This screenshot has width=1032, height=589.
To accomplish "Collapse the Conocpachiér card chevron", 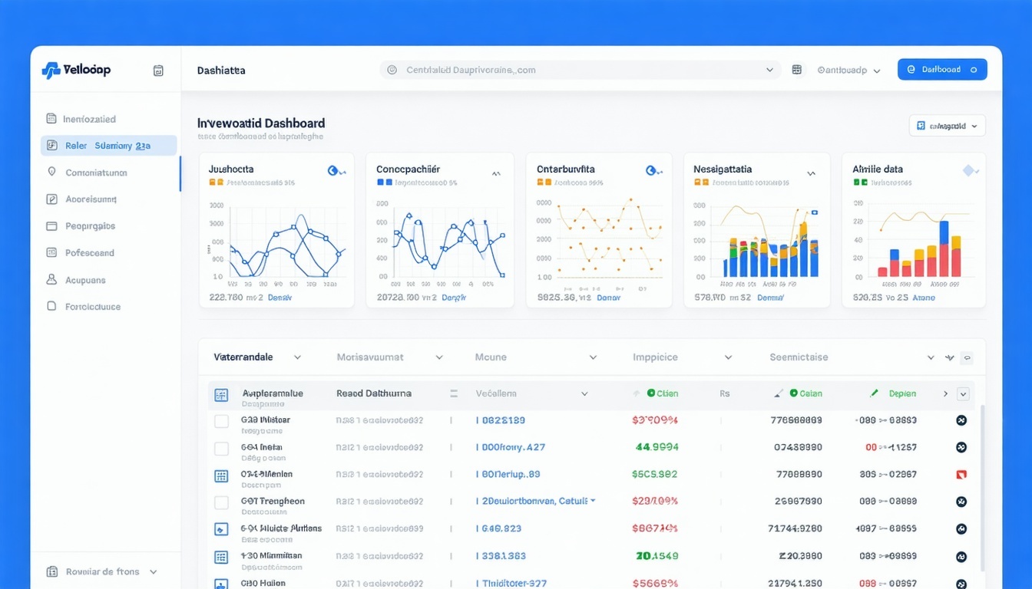I will (x=496, y=174).
